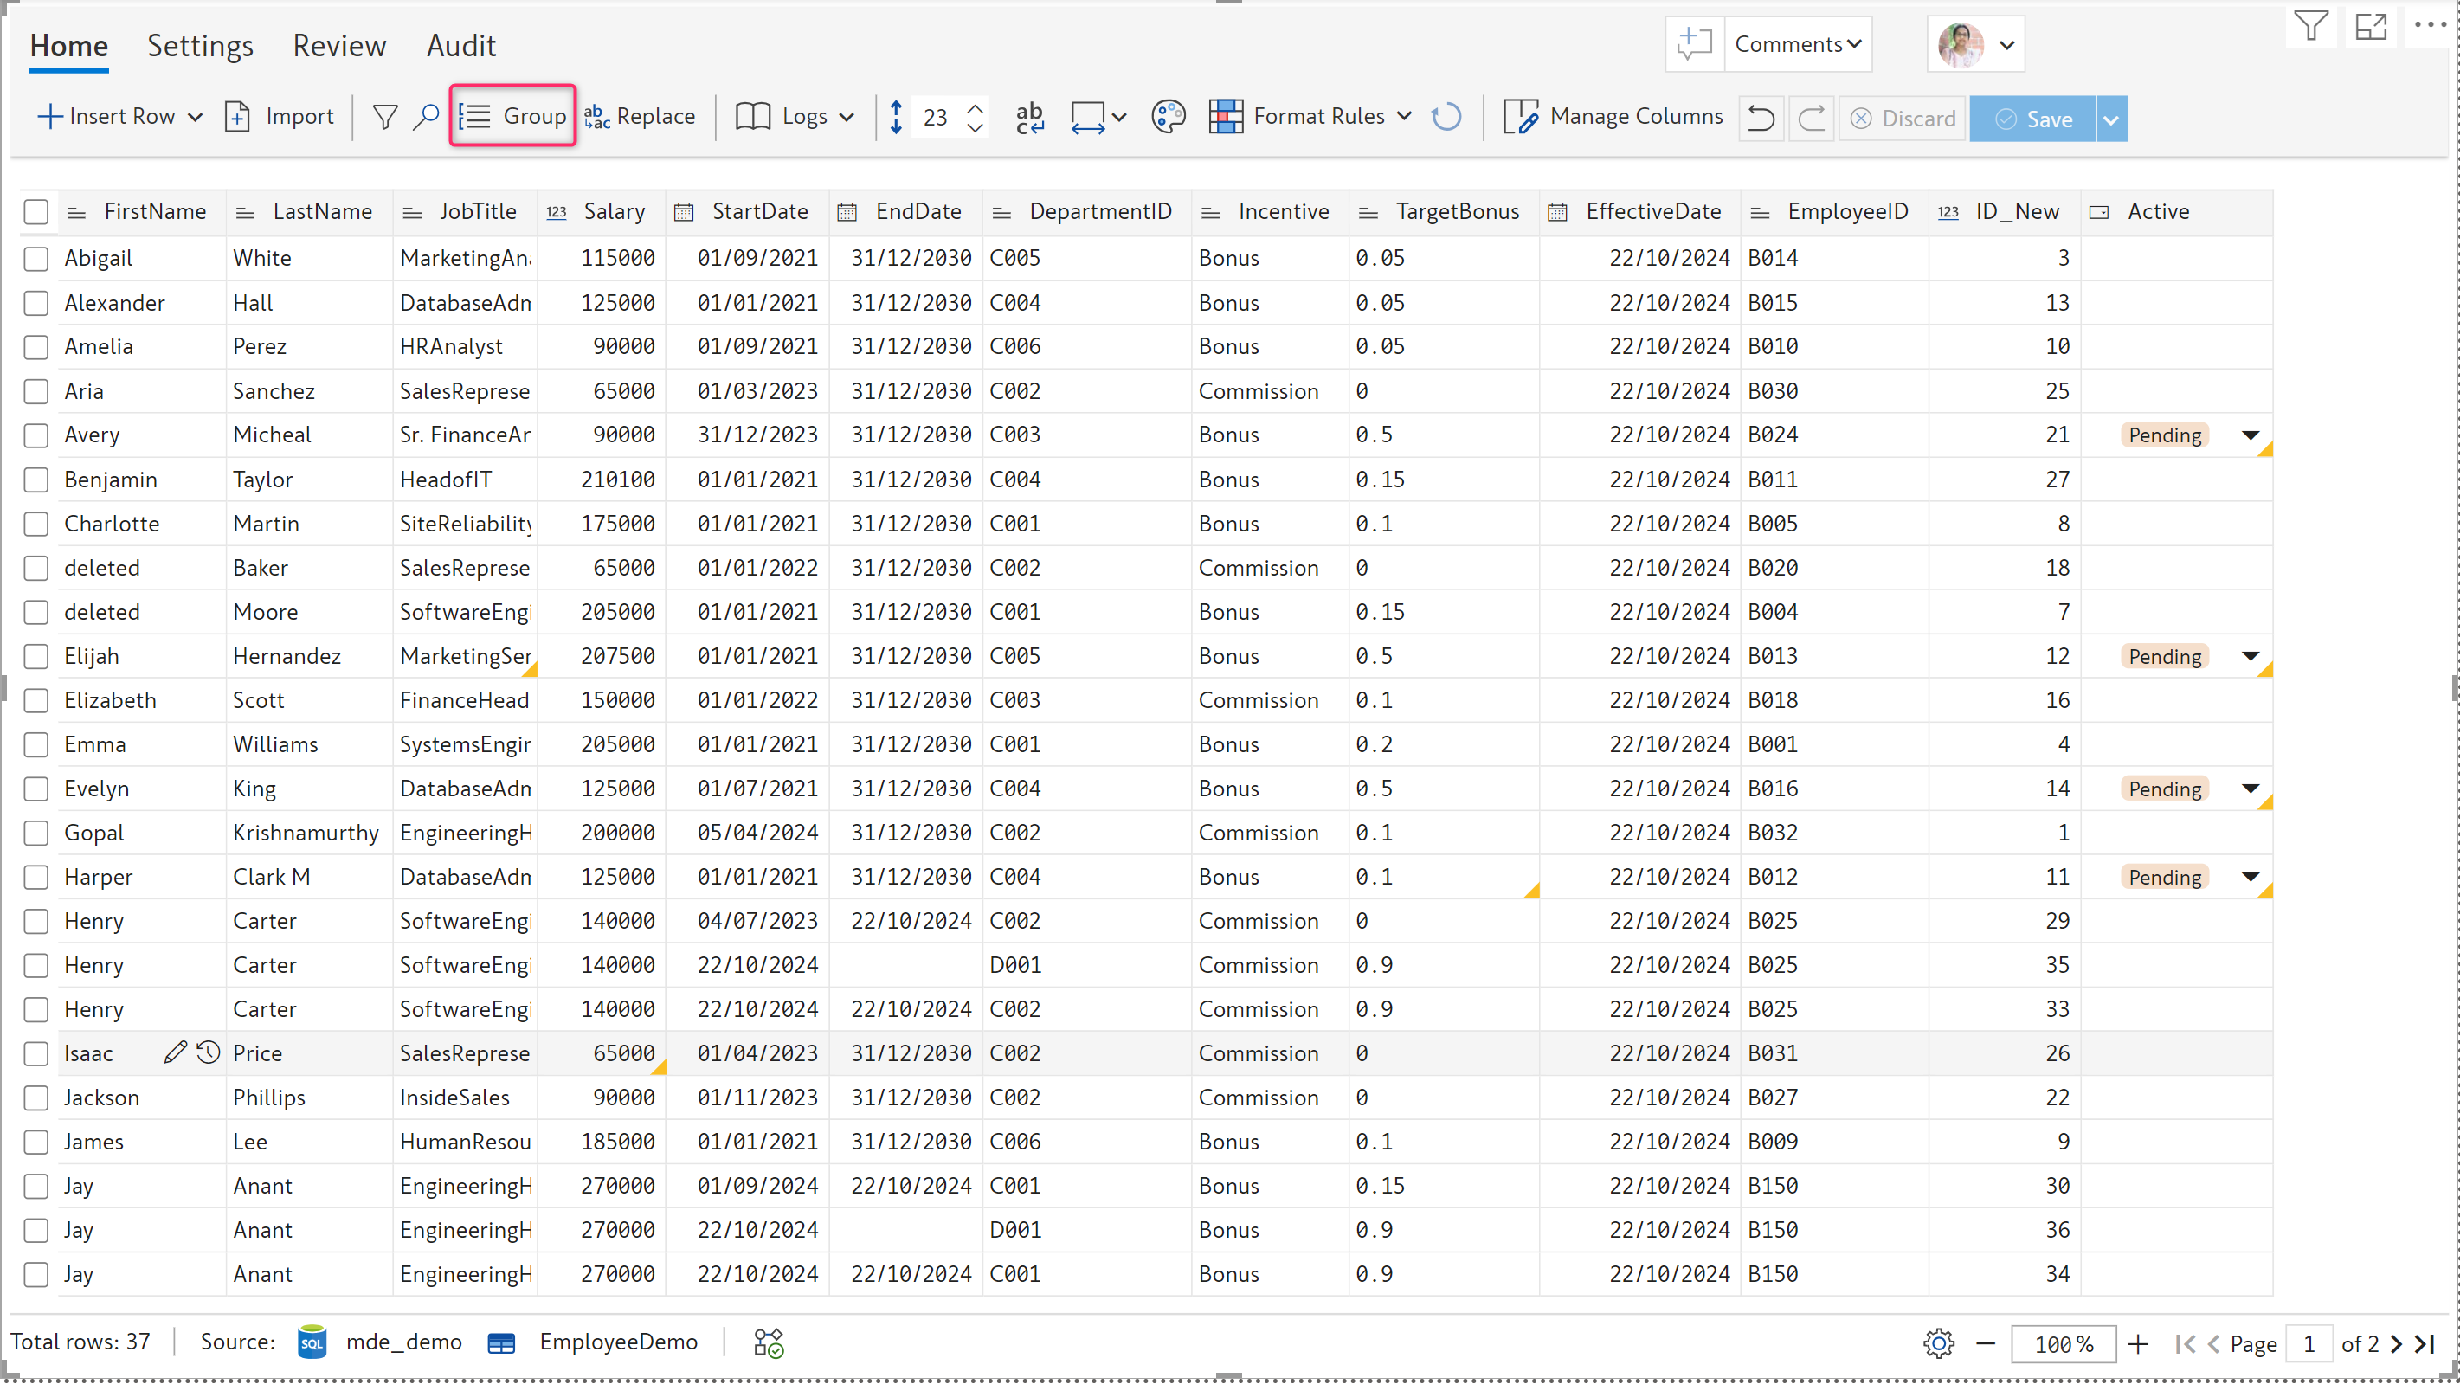Tick the checkbox for Abigail White row
The width and height of the screenshot is (2460, 1384).
tap(36, 258)
